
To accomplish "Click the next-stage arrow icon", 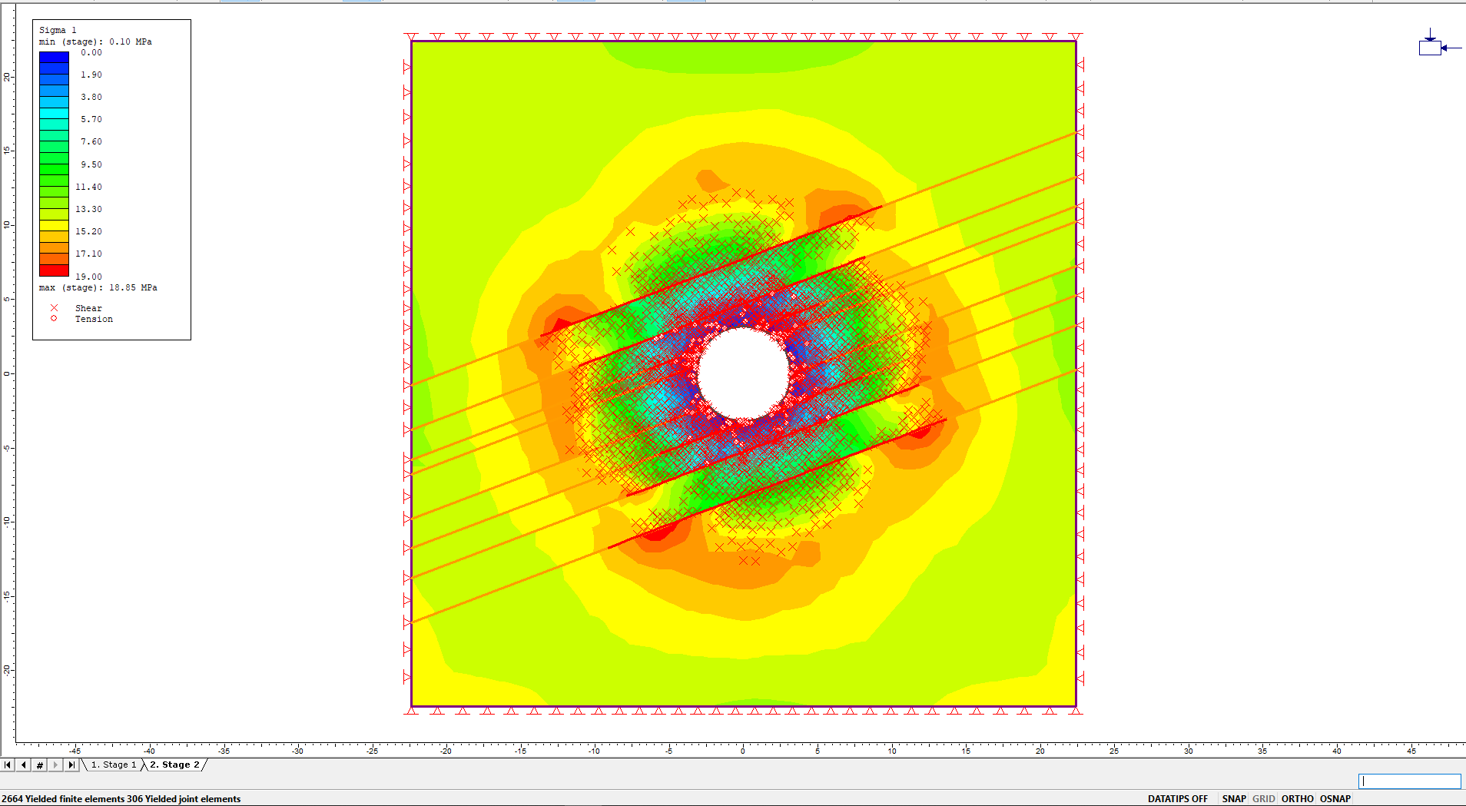I will pyautogui.click(x=55, y=765).
